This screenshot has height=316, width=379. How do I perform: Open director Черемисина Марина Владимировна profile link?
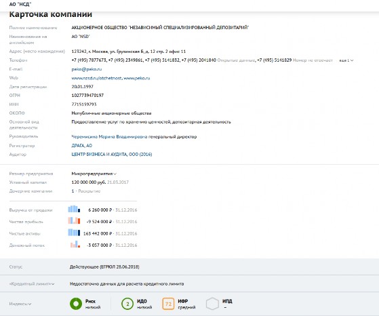[x=109, y=136]
